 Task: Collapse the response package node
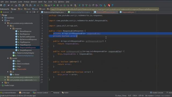pyautogui.click(x=11, y=29)
